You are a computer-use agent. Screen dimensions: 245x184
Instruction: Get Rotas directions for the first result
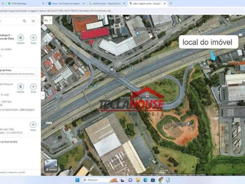pos(33,38)
